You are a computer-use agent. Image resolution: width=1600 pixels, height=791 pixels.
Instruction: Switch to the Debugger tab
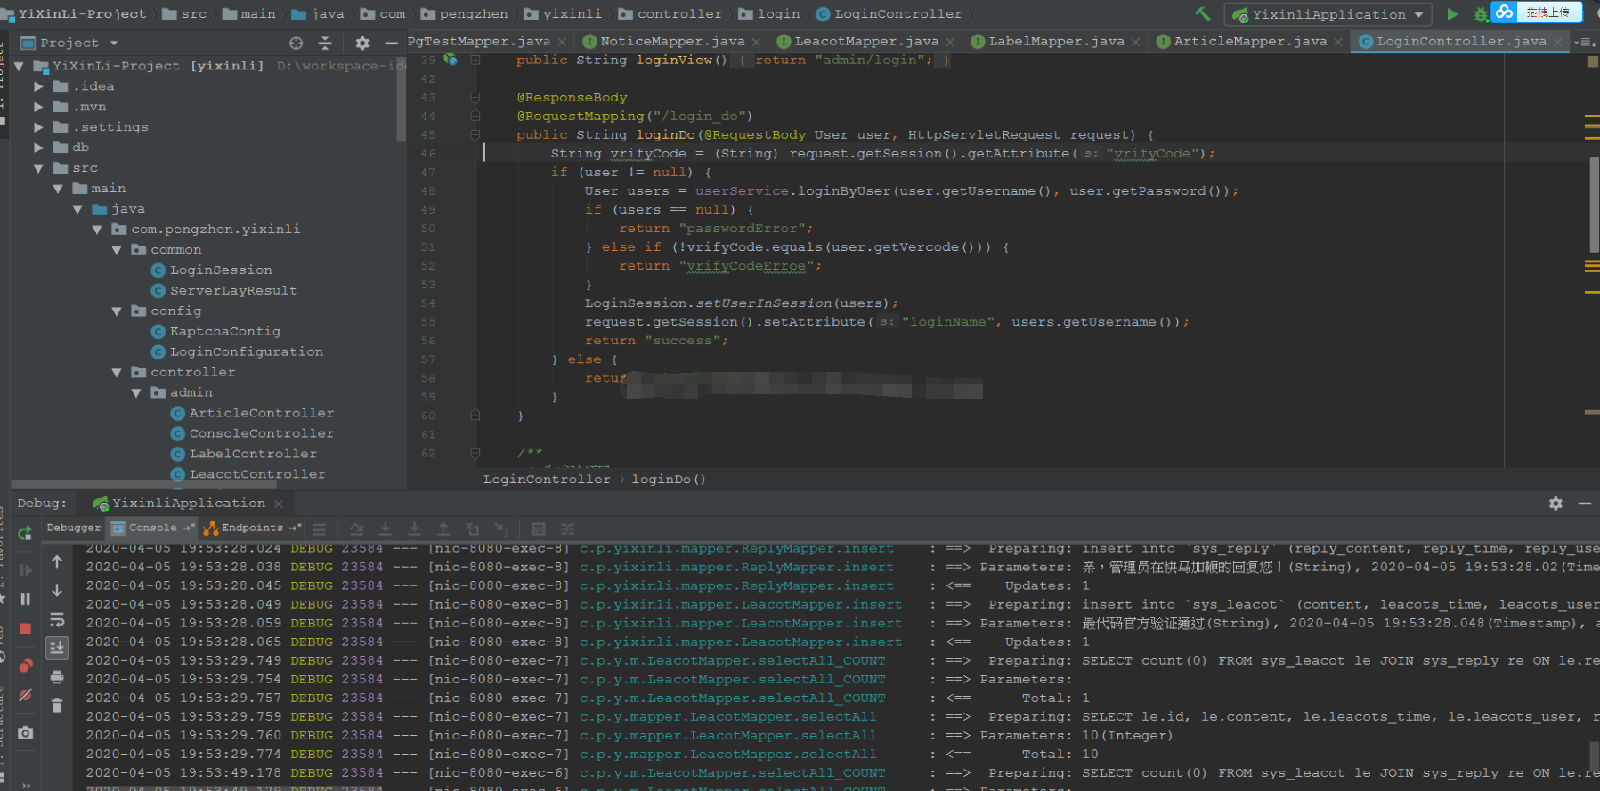tap(74, 528)
